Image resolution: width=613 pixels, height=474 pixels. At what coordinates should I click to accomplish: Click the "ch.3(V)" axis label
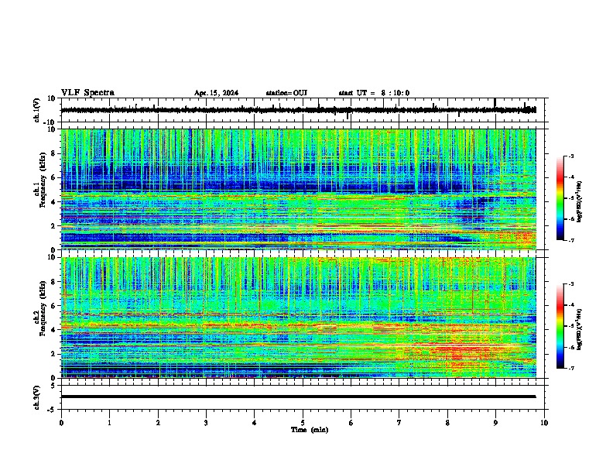pos(37,397)
